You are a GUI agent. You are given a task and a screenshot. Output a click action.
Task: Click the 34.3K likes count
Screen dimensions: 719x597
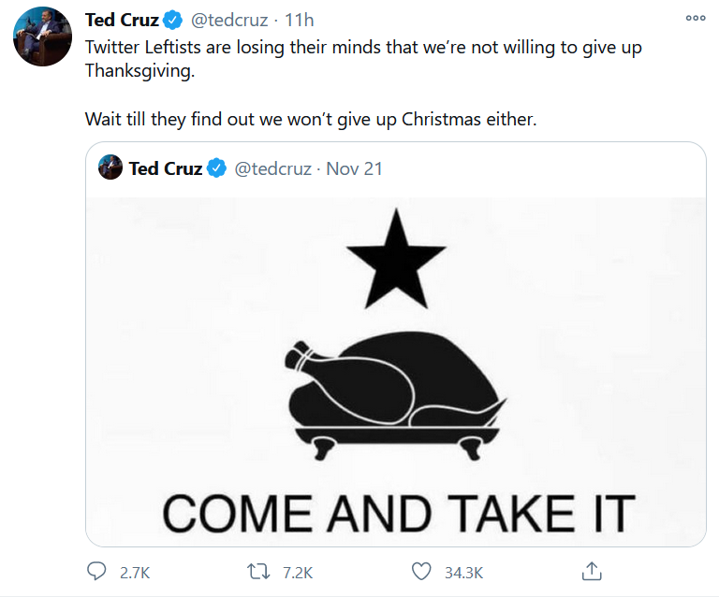[463, 572]
